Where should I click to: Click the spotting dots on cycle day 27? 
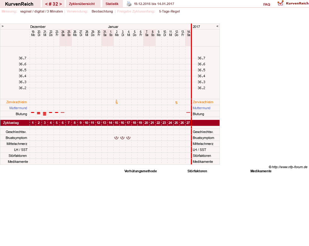click(188, 113)
